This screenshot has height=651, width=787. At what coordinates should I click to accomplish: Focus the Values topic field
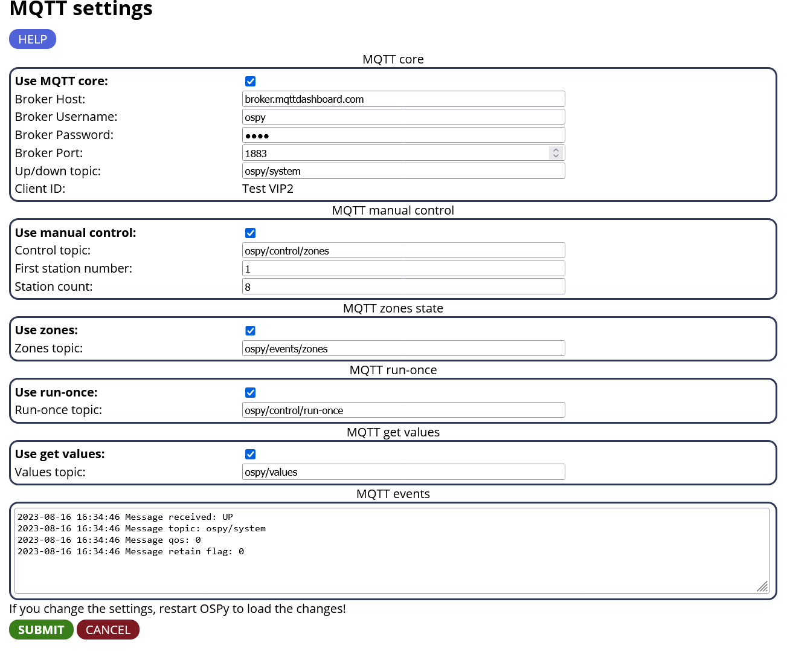pos(403,471)
